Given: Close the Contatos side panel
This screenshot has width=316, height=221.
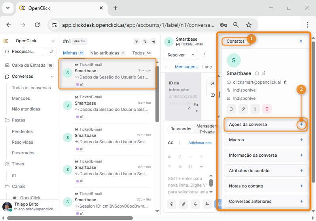Looking at the screenshot, I should click(x=301, y=41).
